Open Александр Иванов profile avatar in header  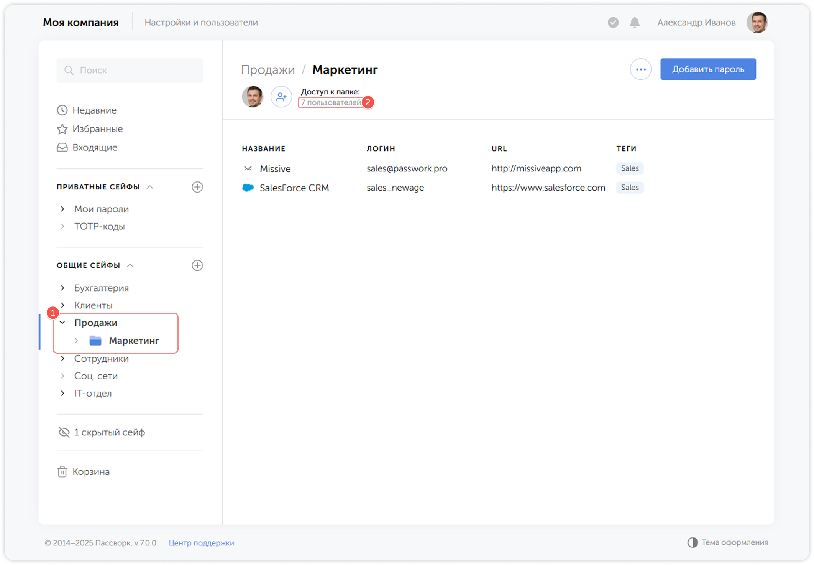click(757, 23)
